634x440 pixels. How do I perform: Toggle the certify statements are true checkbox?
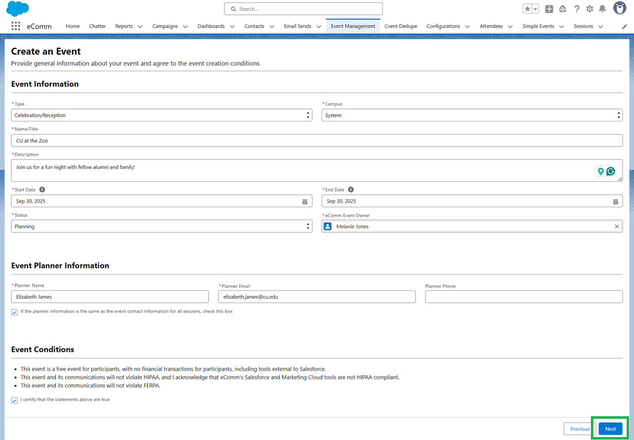pos(14,400)
